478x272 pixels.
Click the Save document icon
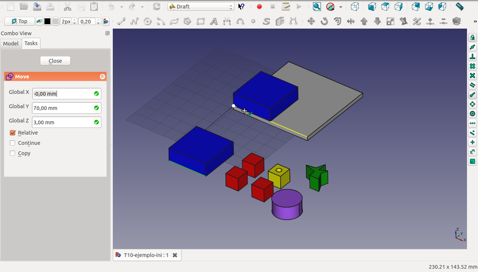pos(37,7)
